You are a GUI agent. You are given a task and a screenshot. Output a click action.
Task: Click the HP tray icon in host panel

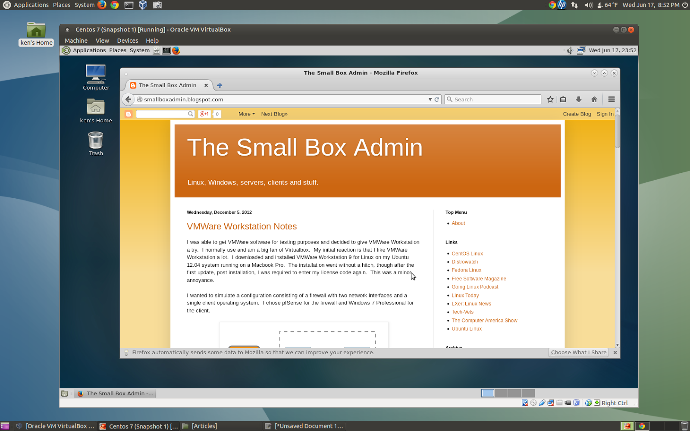562,5
